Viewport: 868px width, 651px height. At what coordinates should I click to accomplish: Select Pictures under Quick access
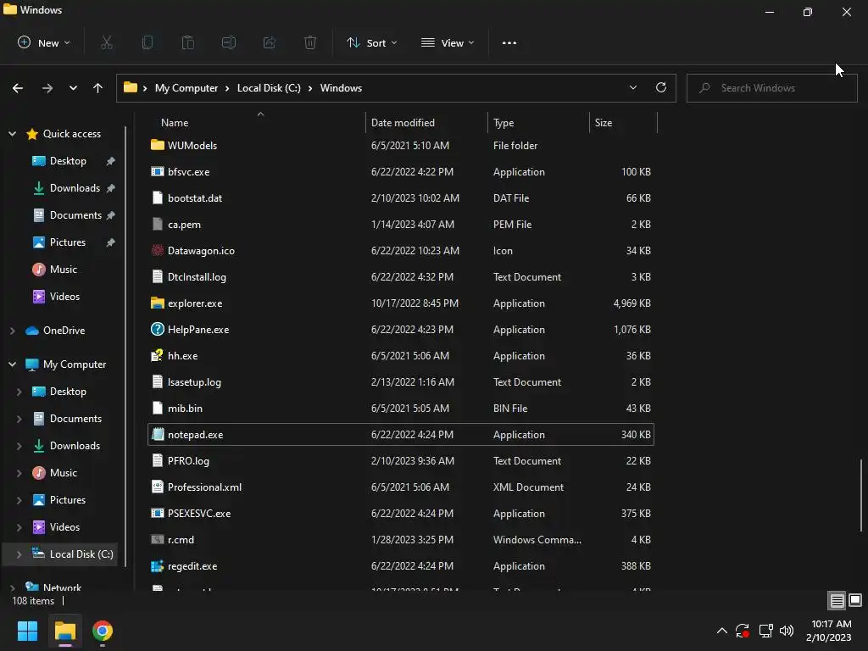click(68, 242)
